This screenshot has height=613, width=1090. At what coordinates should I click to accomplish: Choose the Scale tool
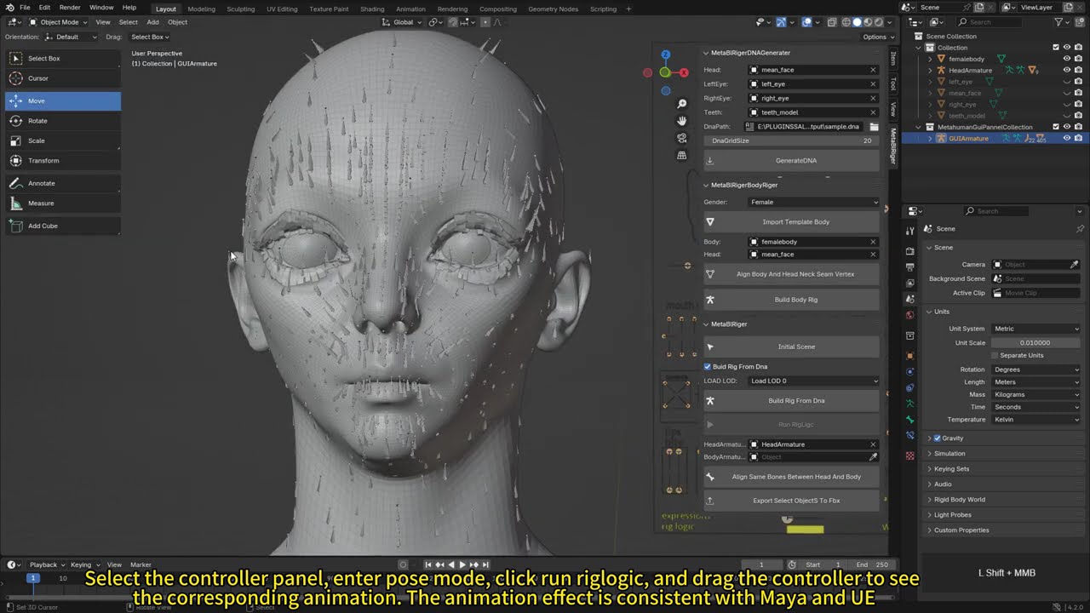click(x=63, y=140)
